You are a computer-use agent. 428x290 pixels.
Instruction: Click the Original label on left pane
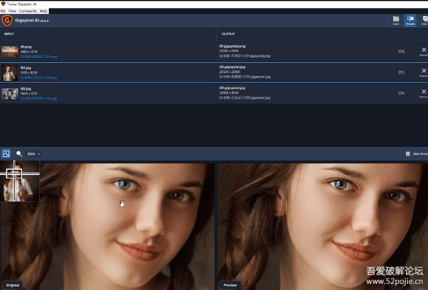click(x=13, y=285)
